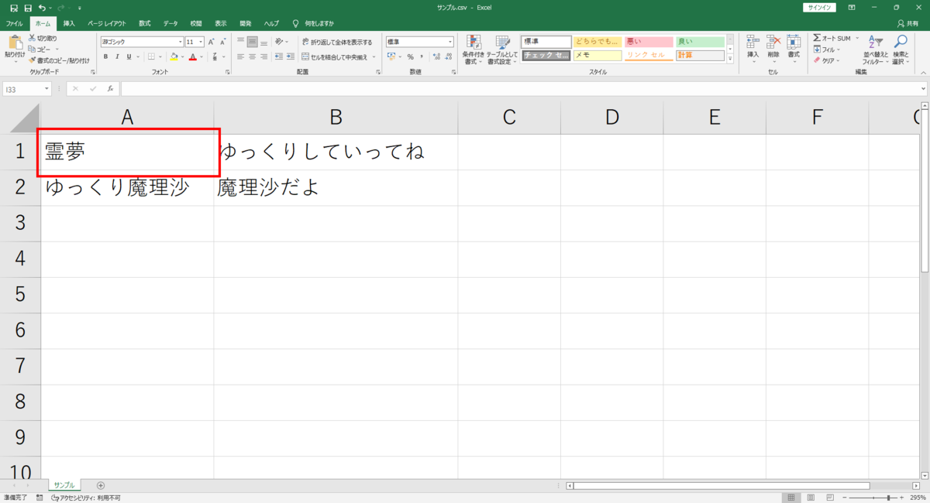Open 検索と選択 find and select
Screen dimensions: 930x503
pyautogui.click(x=901, y=49)
